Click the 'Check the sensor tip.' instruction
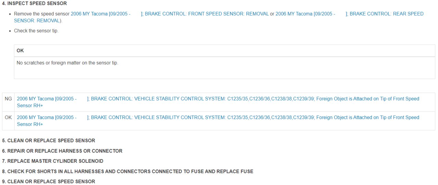This screenshot has width=438, height=185. pyautogui.click(x=36, y=31)
